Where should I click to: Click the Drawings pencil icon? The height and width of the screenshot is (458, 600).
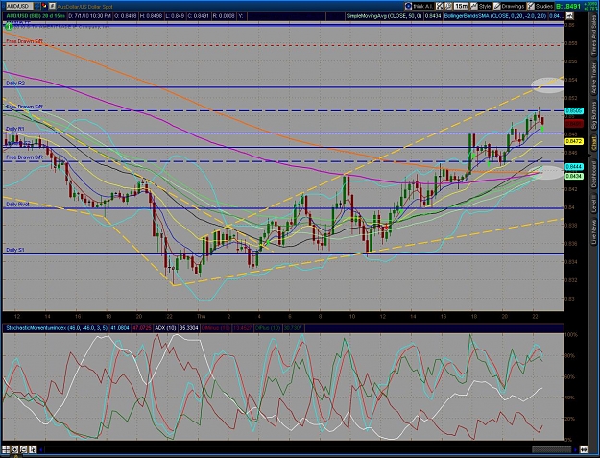click(x=497, y=6)
